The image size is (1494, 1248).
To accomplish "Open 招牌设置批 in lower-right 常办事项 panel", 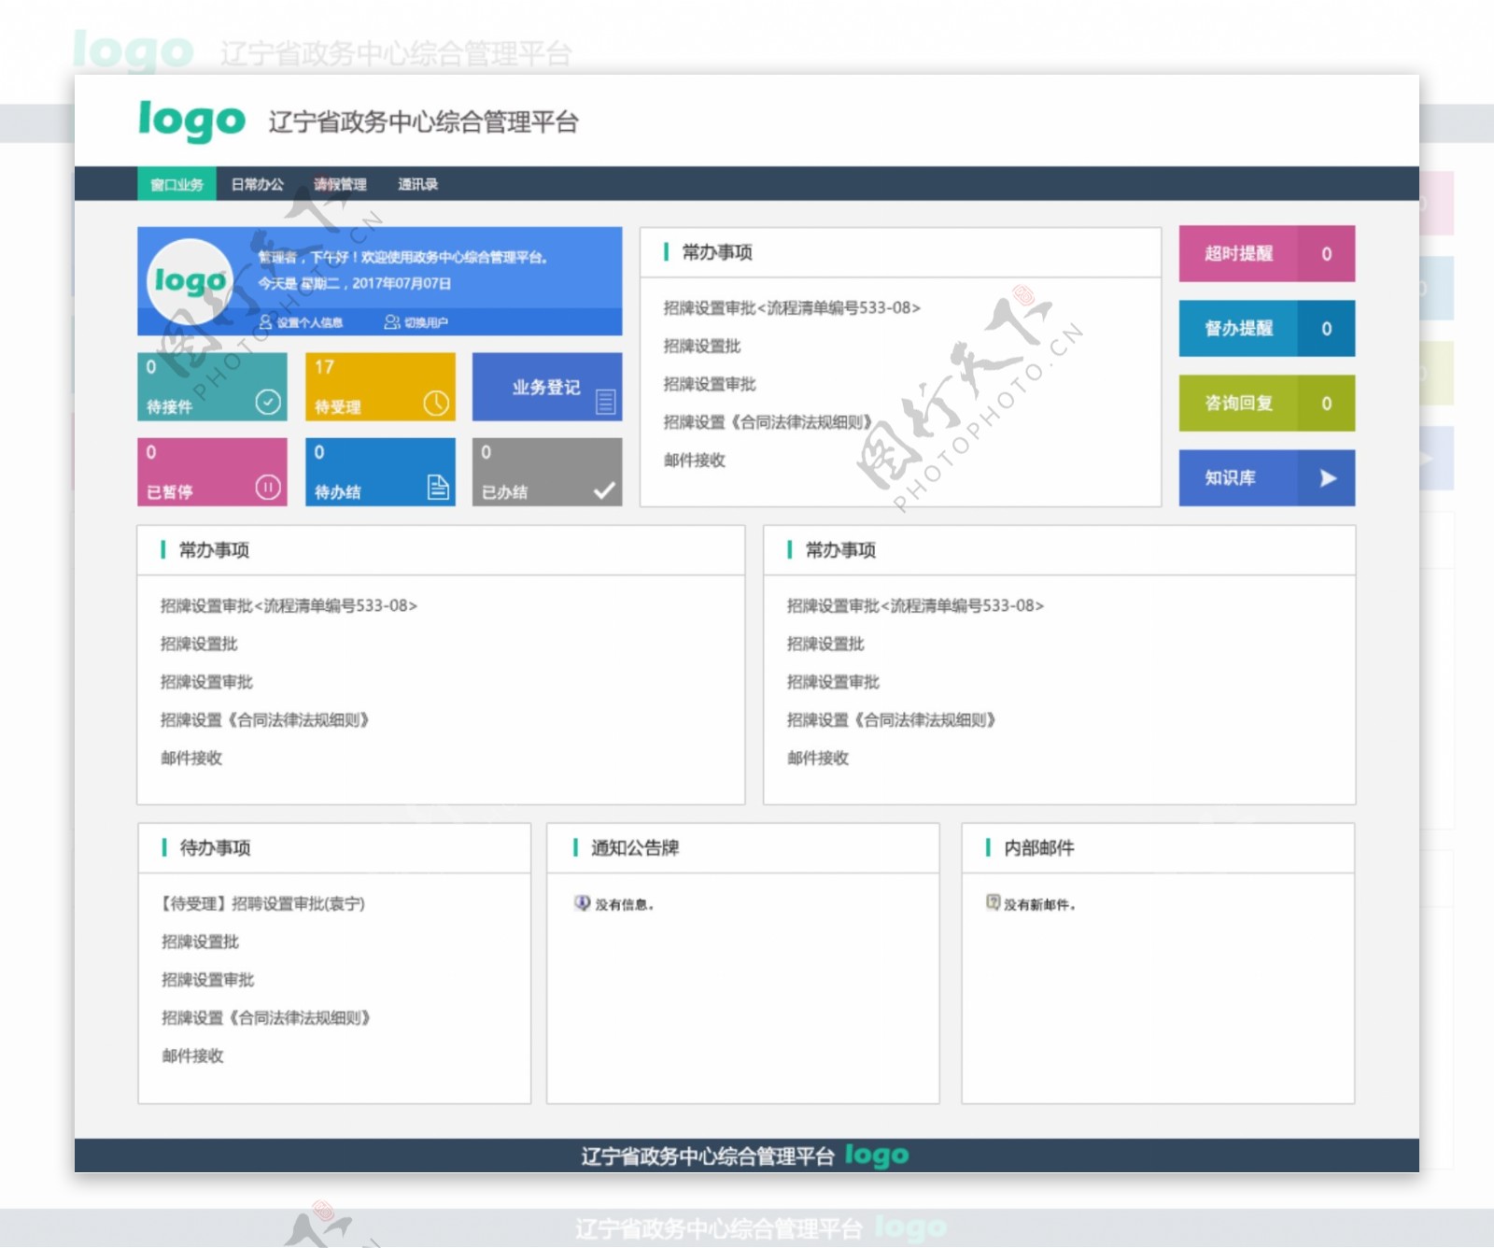I will pyautogui.click(x=825, y=644).
